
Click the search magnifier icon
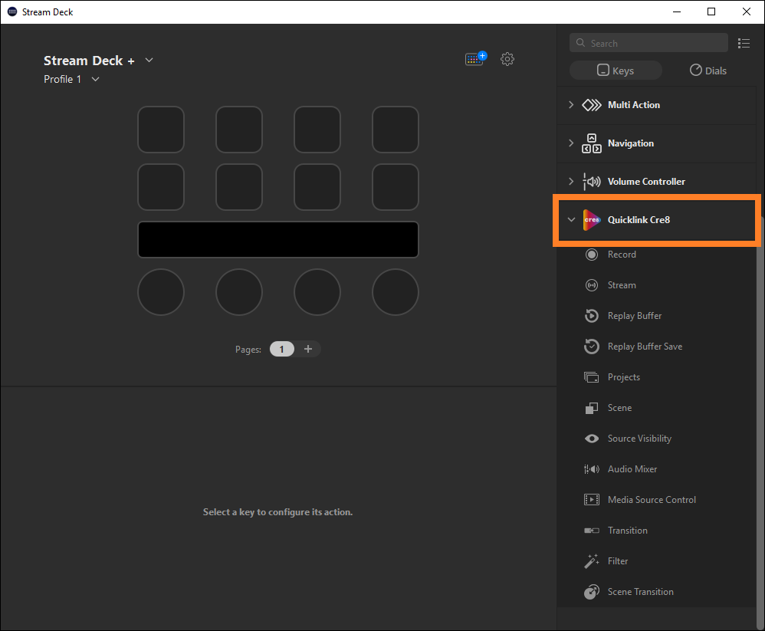tap(580, 43)
